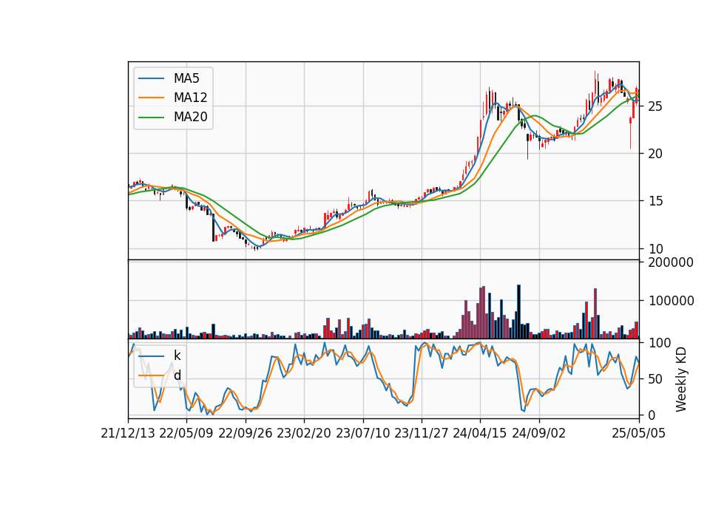
Task: Click the KD axis value 50
Action: tap(656, 379)
